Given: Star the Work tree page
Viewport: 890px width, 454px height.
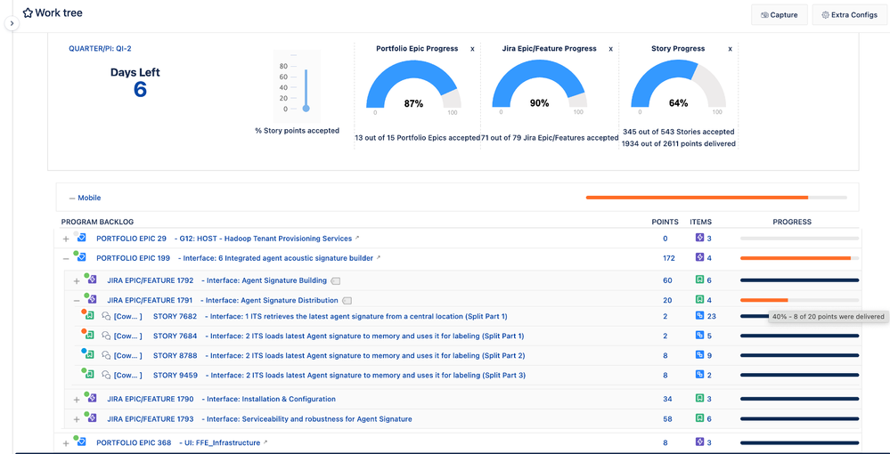Looking at the screenshot, I should pos(28,12).
